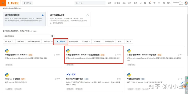Switch to 人工智能 15 tab
Screen dimensions: 188x94
point(61,42)
